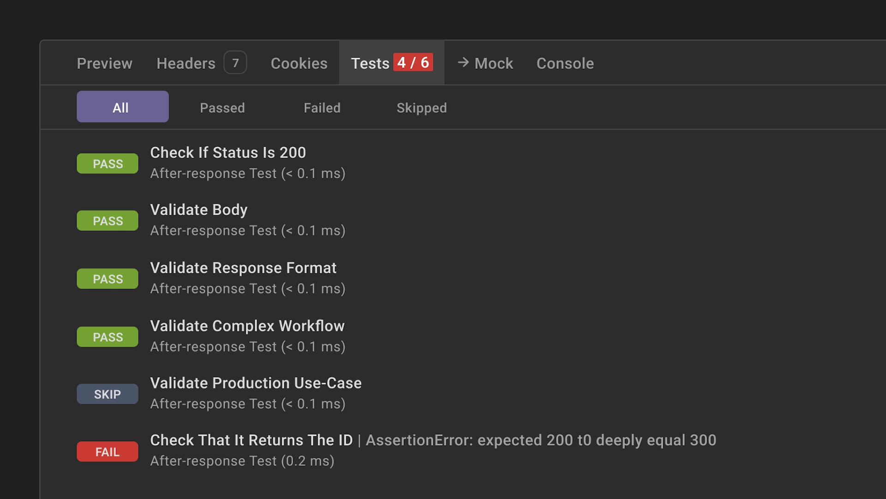Click the SKIP badge on Validate Production Use-Case
886x499 pixels.
point(107,394)
